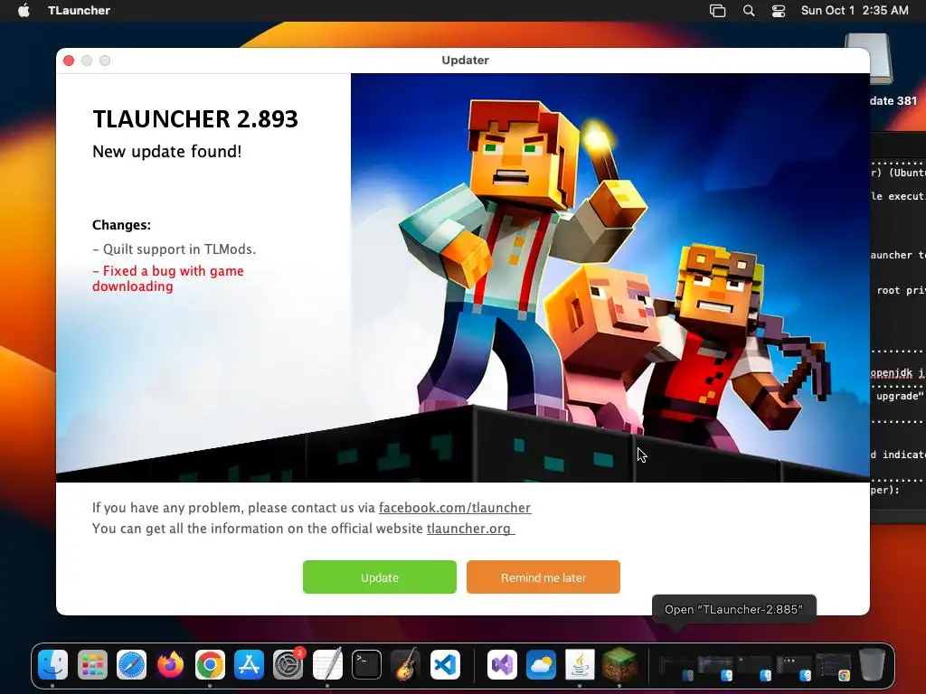This screenshot has height=694, width=926.
Task: Click the green Update button
Action: pos(379,577)
